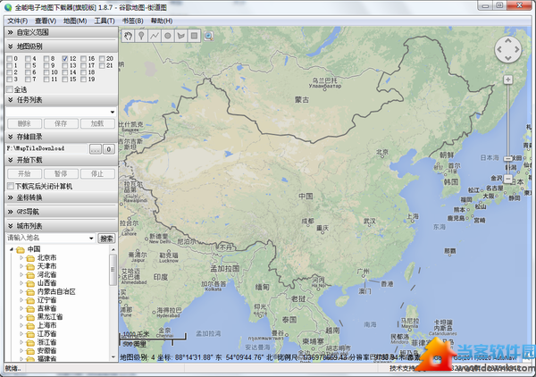This screenshot has width=536, height=377.
Task: Select the marker pin tool
Action: (141, 36)
